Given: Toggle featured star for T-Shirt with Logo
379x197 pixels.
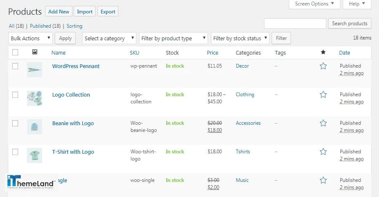Looking at the screenshot, I should (323, 152).
